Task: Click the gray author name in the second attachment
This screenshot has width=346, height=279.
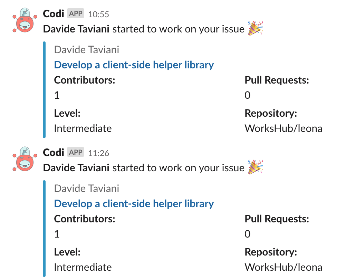Action: (87, 189)
